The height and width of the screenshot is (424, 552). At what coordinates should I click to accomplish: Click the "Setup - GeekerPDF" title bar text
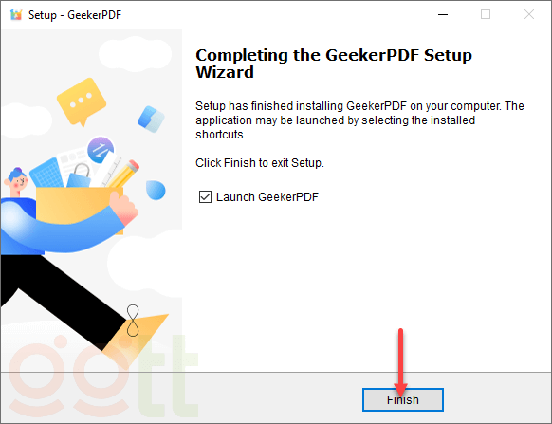(x=75, y=15)
